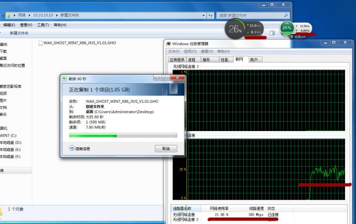
Task: Open 选项(O) menu in Task Manager
Action: [190, 51]
